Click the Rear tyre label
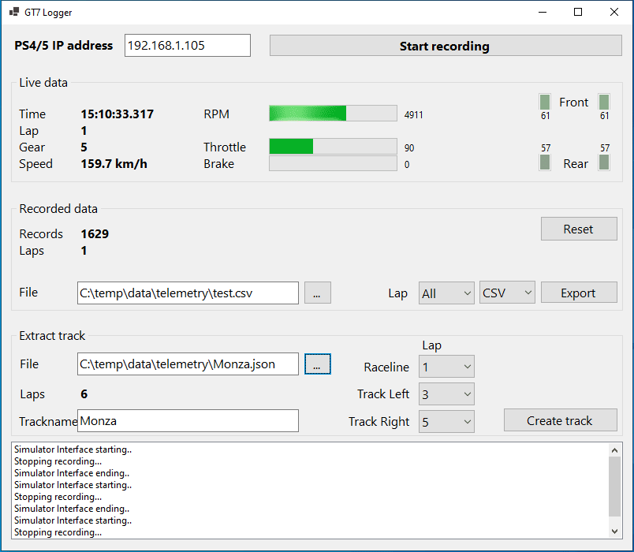This screenshot has height=552, width=634. point(576,164)
